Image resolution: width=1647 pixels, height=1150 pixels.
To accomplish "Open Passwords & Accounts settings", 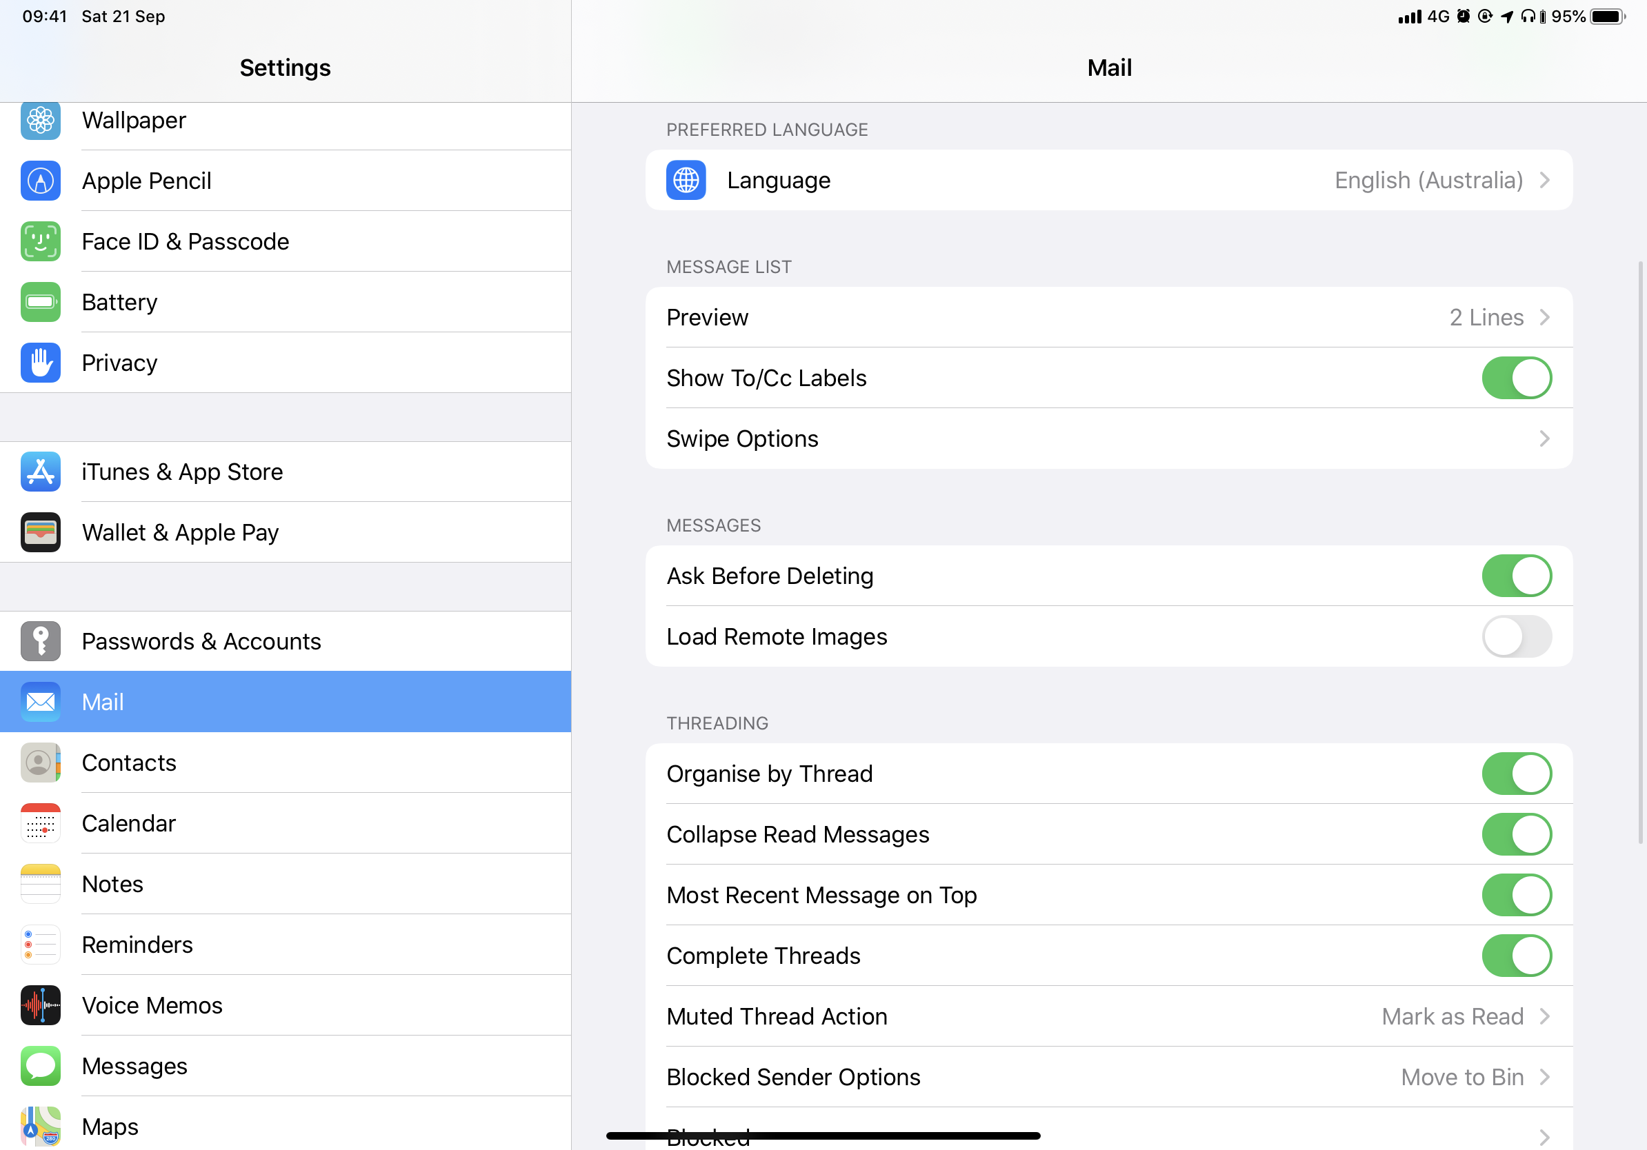I will (286, 641).
